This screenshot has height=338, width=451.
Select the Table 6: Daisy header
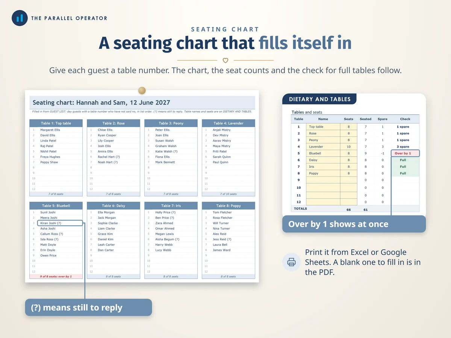pyautogui.click(x=114, y=206)
